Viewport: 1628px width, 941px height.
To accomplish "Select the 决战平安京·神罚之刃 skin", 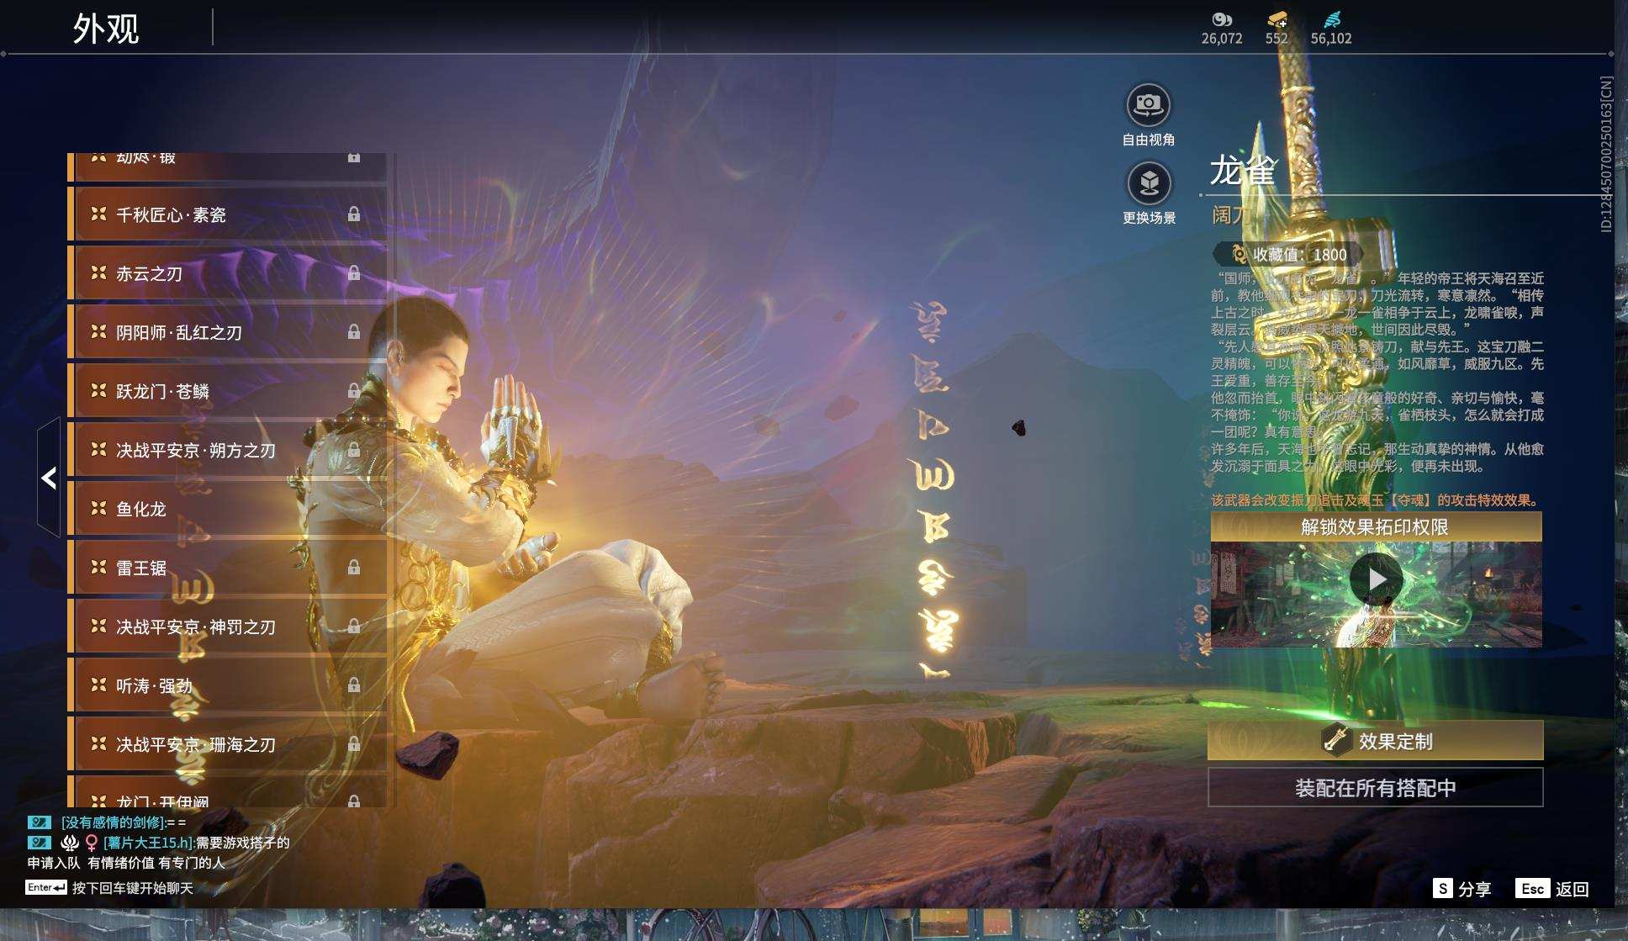I will click(x=227, y=626).
